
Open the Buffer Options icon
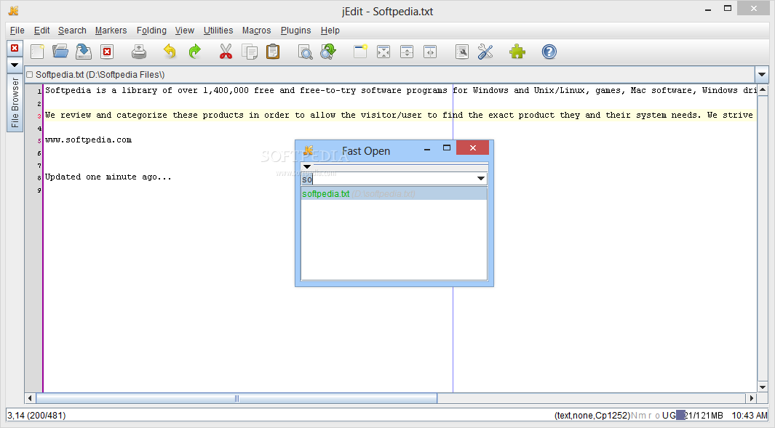pyautogui.click(x=462, y=52)
